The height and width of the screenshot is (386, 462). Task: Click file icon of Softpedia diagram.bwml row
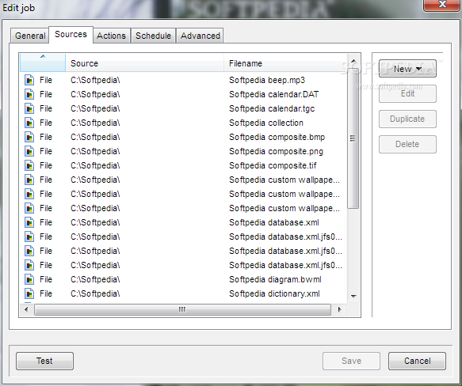click(29, 279)
